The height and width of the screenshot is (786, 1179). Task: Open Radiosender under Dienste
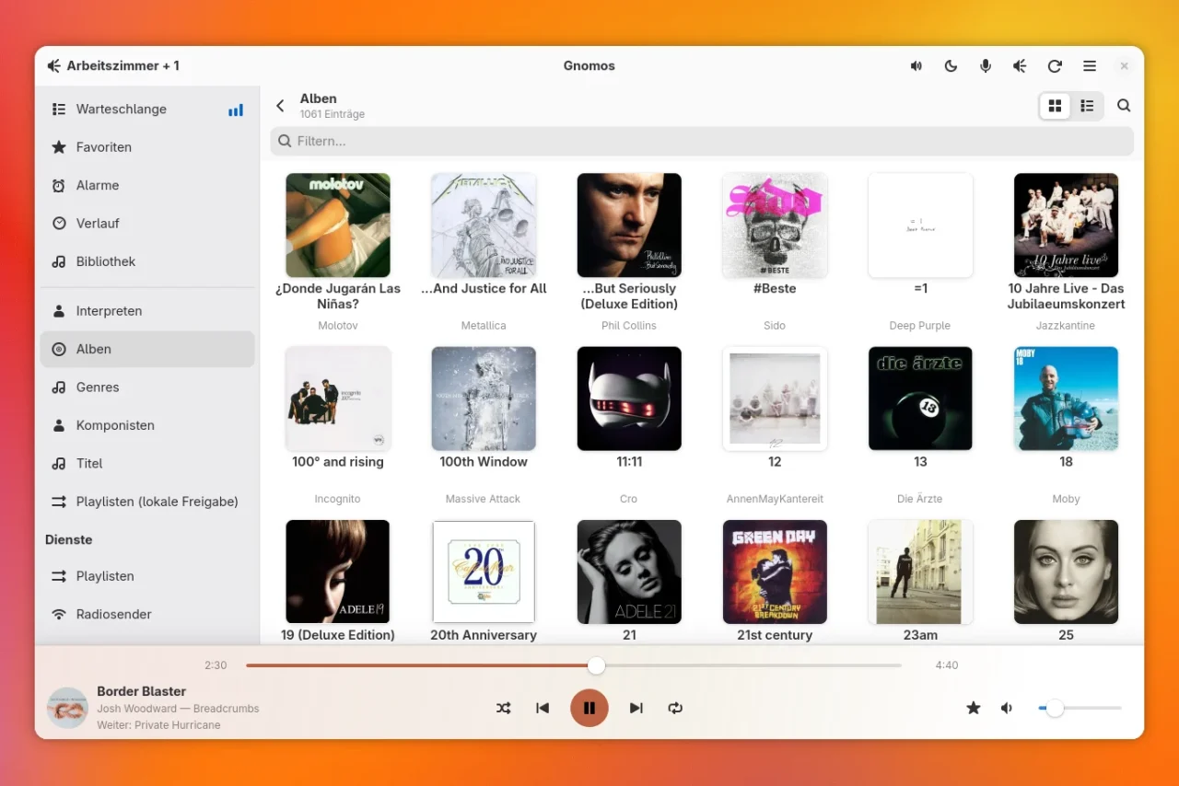point(147,615)
